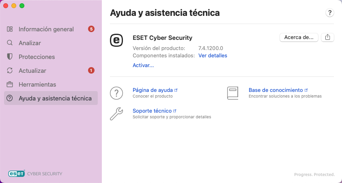Click the Información general dashboard icon
342x183 pixels.
pyautogui.click(x=10, y=29)
